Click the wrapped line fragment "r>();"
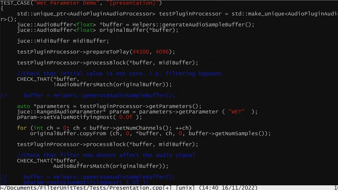Viewport: 338px width, 190px height. pyautogui.click(x=8, y=19)
